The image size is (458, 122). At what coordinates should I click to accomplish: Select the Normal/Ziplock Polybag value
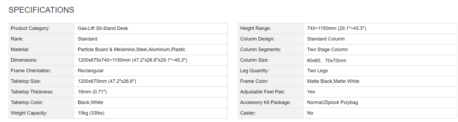coord(332,102)
